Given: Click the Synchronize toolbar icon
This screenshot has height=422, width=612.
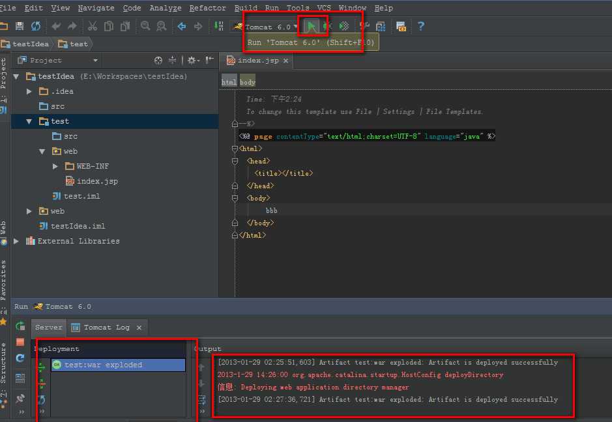Looking at the screenshot, I should tap(36, 26).
